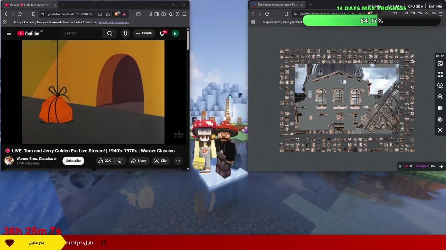Bookmark the puzzlegarage page
This screenshot has width=446, height=250.
[286, 14]
